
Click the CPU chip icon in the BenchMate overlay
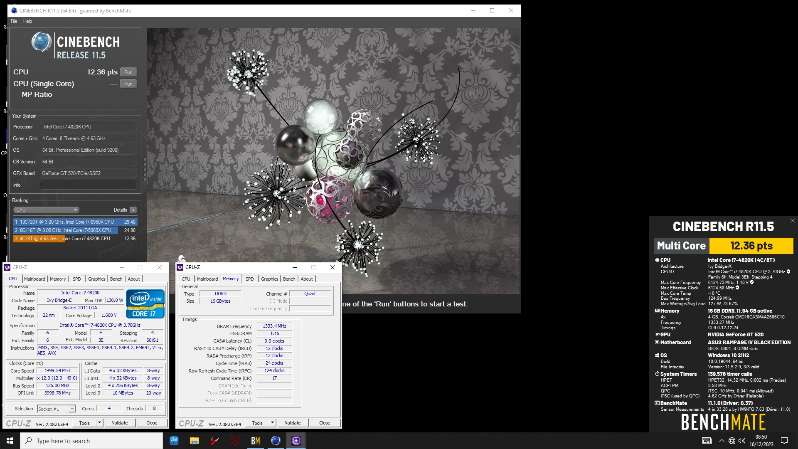pyautogui.click(x=657, y=260)
